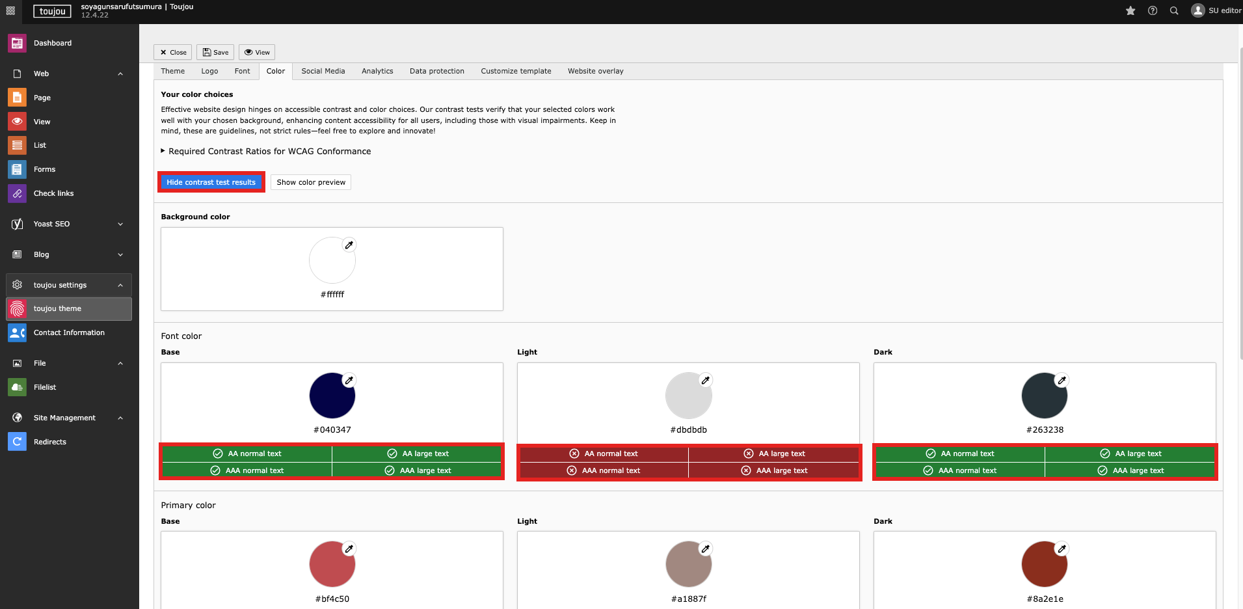This screenshot has width=1243, height=609.
Task: Click the Close button
Action: [x=173, y=52]
